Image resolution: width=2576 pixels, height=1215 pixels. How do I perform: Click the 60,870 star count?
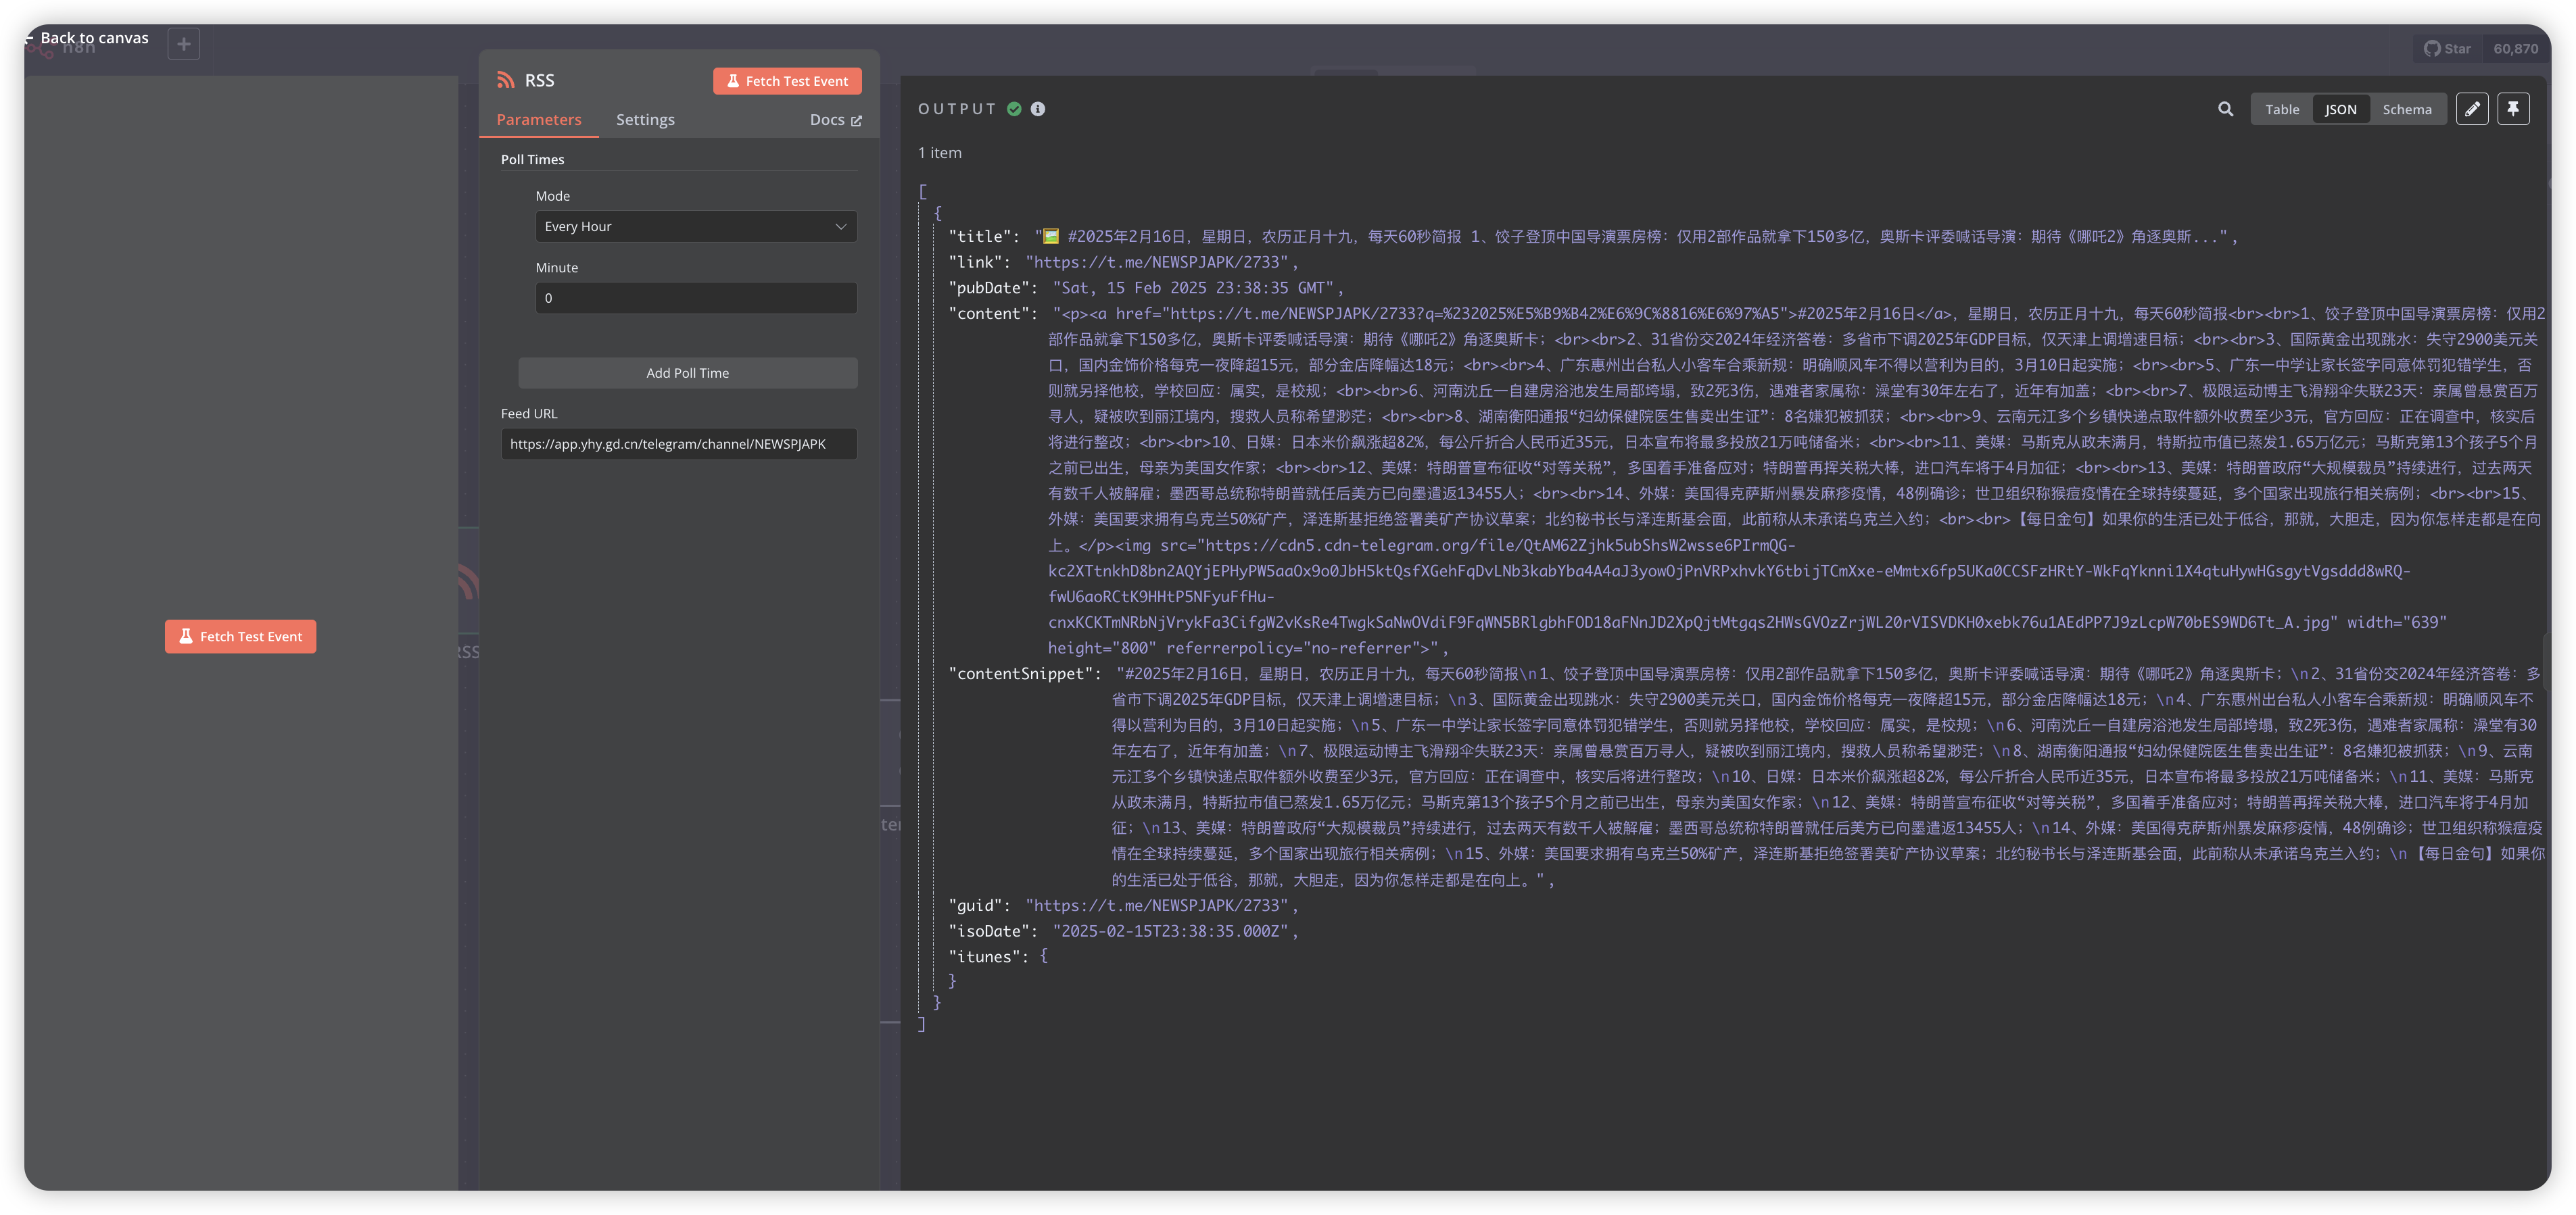[x=2515, y=48]
